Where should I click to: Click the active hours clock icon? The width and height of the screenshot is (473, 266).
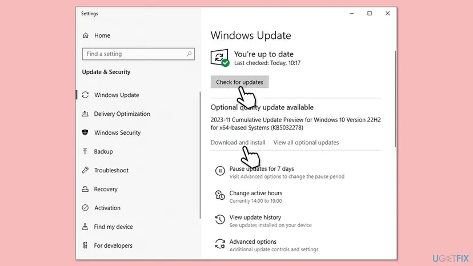click(220, 195)
